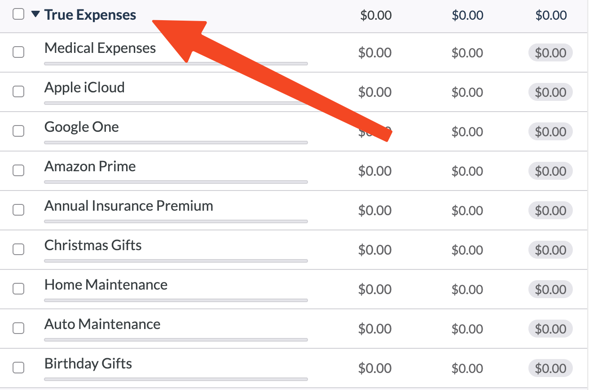
Task: Click the Available amount pill for Medical Expenses
Action: pos(550,52)
